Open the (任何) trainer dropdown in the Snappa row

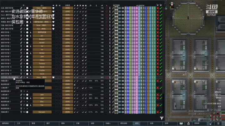(x=67, y=39)
